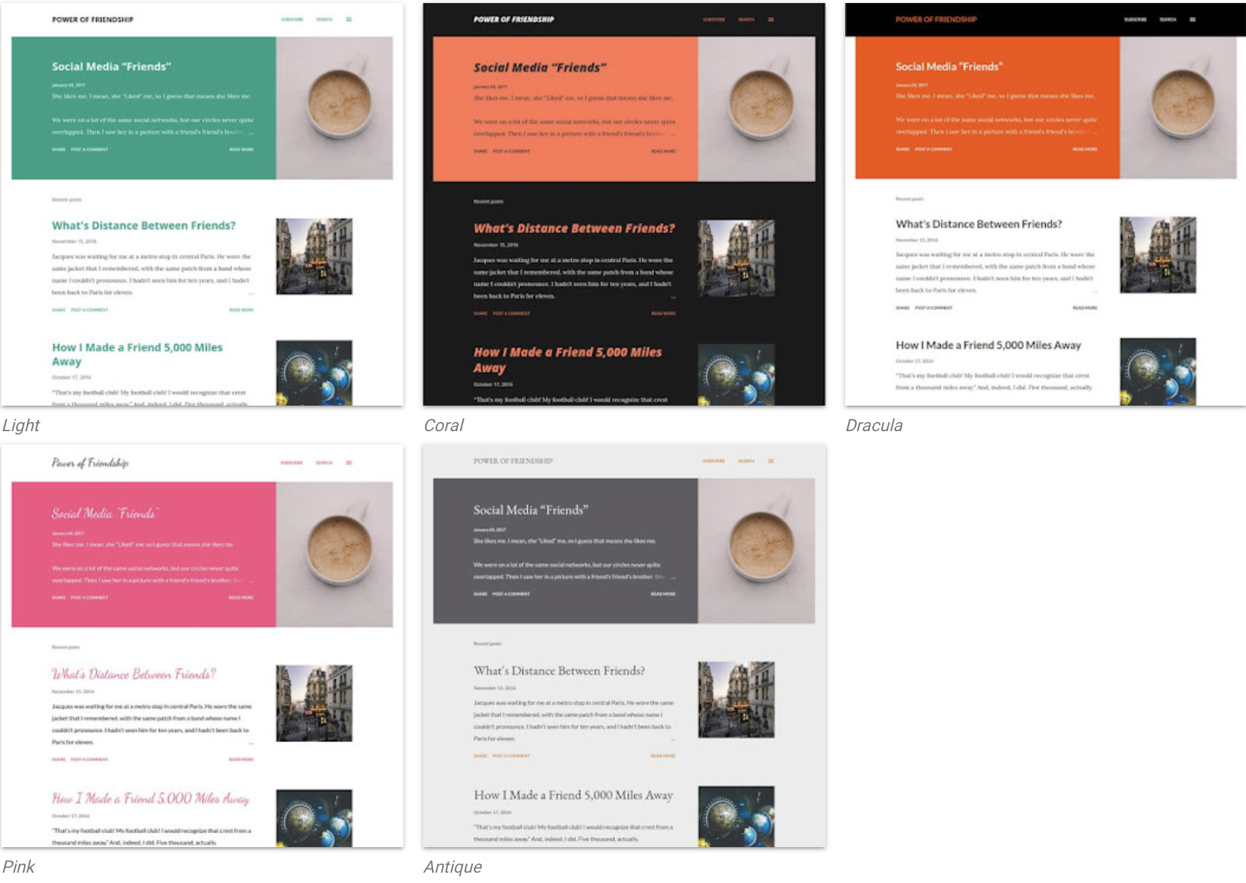This screenshot has width=1246, height=883.
Task: Choose the Antique theme preview
Action: (x=624, y=646)
